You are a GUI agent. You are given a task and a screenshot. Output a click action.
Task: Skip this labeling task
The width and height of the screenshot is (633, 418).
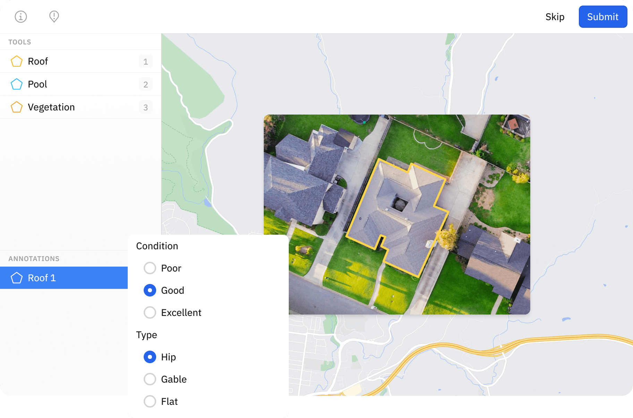(x=555, y=17)
